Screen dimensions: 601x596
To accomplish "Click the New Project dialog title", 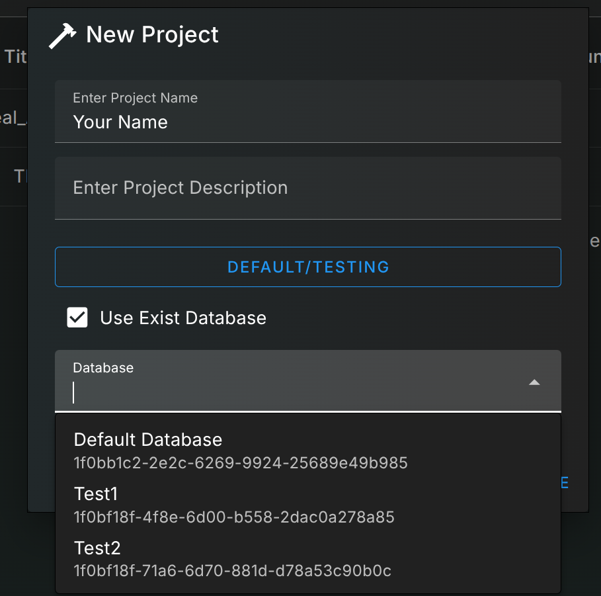I will coord(152,35).
